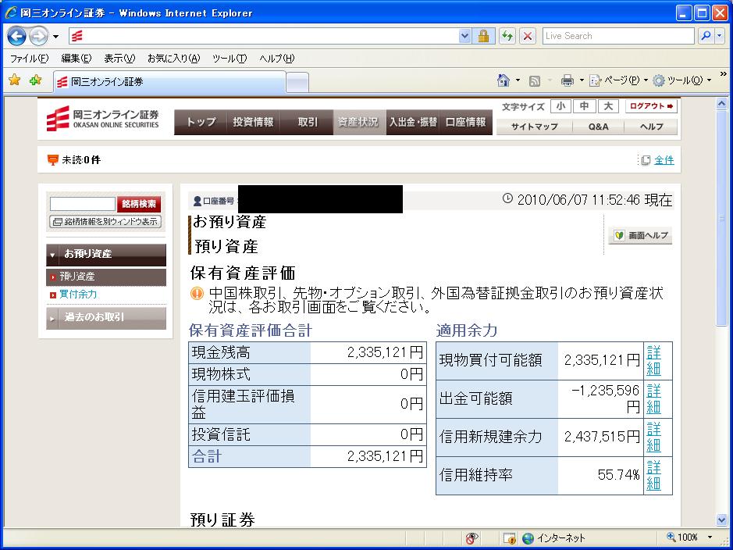Click the Okasan Online Securities logo

pos(102,119)
